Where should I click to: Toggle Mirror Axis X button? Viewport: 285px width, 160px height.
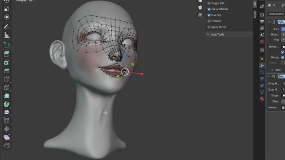[x=283, y=29]
